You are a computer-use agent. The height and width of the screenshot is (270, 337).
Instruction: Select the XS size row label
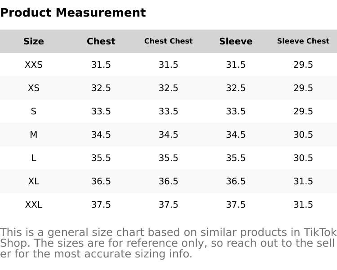point(34,88)
